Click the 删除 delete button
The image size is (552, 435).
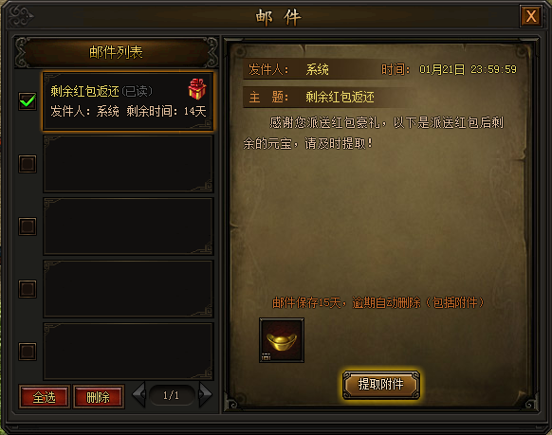99,397
